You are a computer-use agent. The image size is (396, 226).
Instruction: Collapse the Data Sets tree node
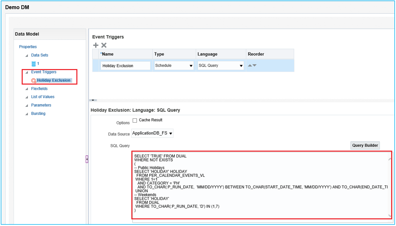pyautogui.click(x=27, y=55)
